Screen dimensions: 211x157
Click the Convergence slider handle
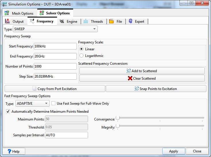[118, 118]
